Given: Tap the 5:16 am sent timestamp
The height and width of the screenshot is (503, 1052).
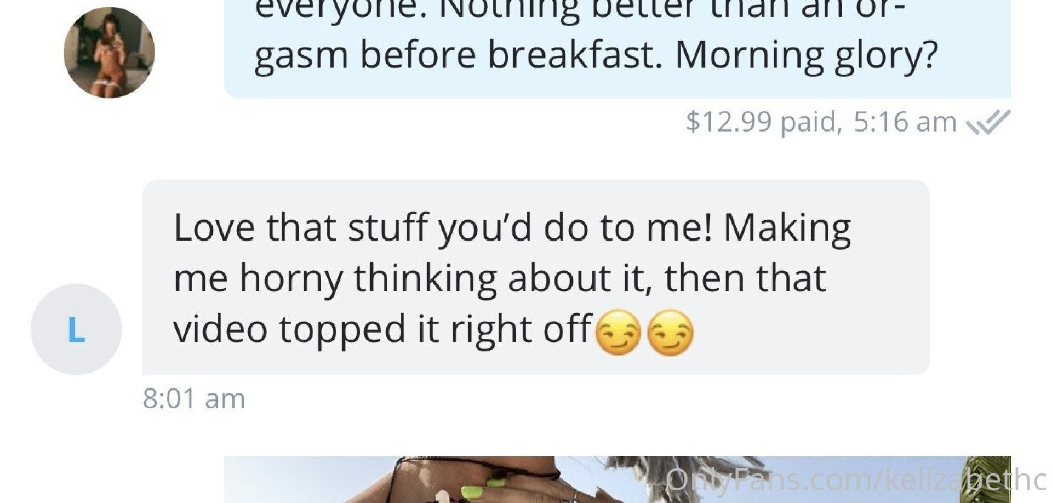Looking at the screenshot, I should pos(905,122).
